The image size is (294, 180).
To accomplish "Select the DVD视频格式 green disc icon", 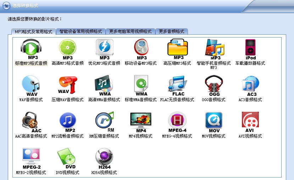I will click(67, 158).
